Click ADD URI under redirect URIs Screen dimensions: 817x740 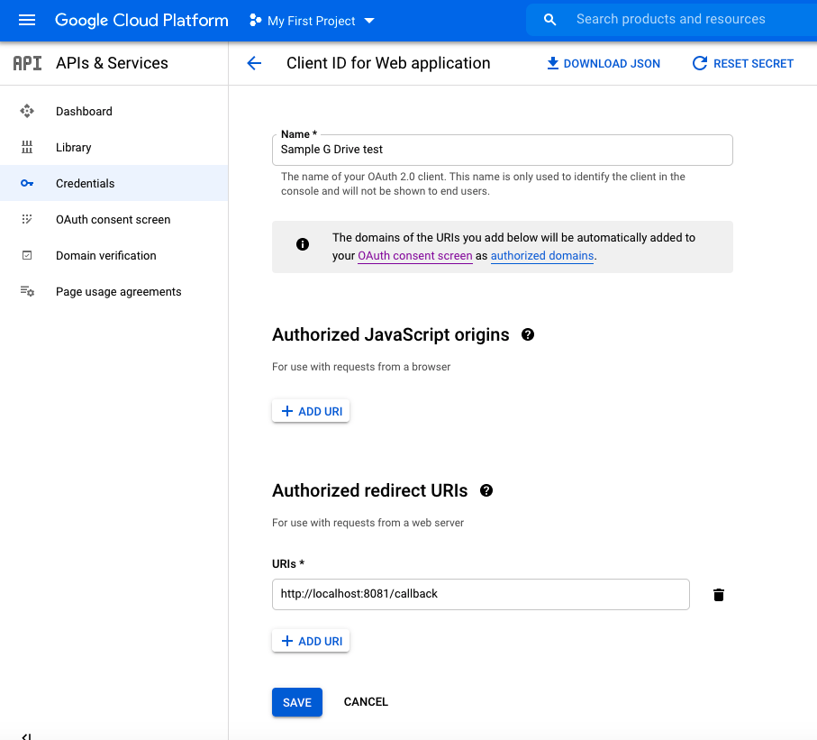311,641
